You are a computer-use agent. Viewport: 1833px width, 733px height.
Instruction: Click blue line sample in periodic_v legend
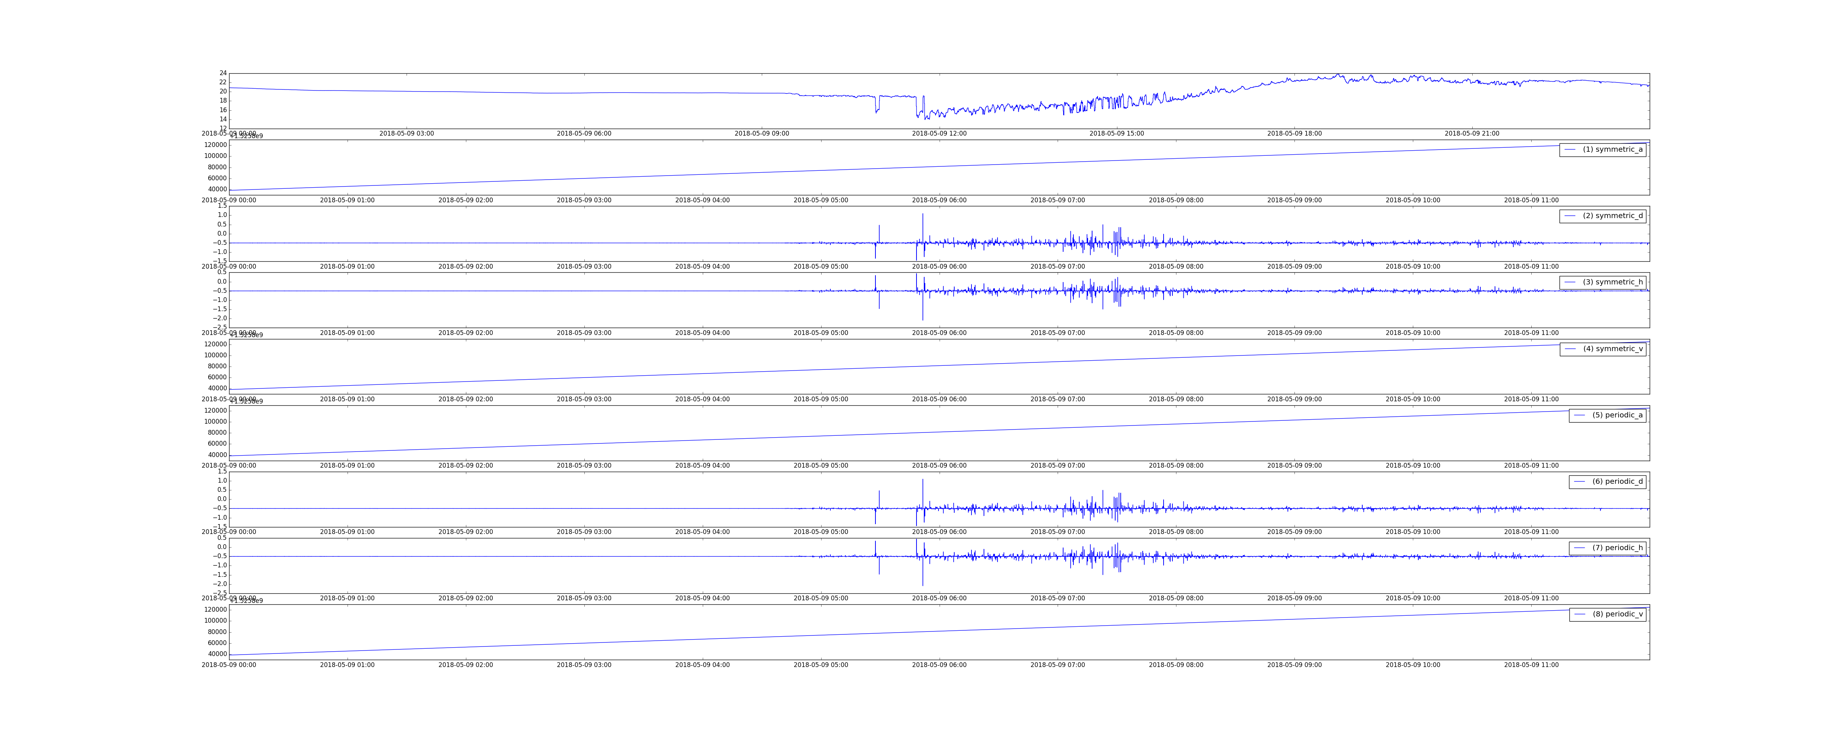pyautogui.click(x=1580, y=614)
